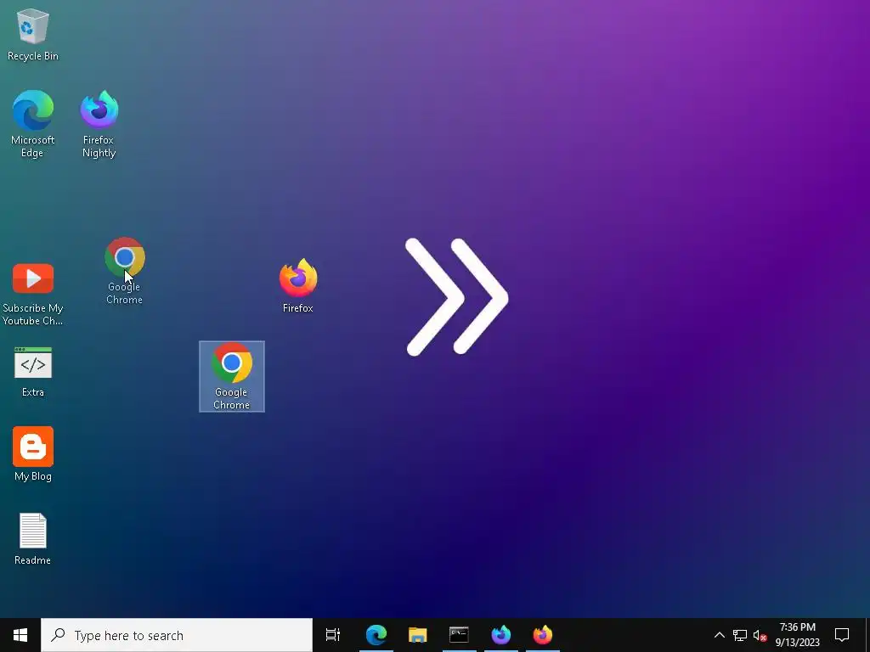Select the unselected Google Chrome shortcut under the cursor

pos(124,271)
